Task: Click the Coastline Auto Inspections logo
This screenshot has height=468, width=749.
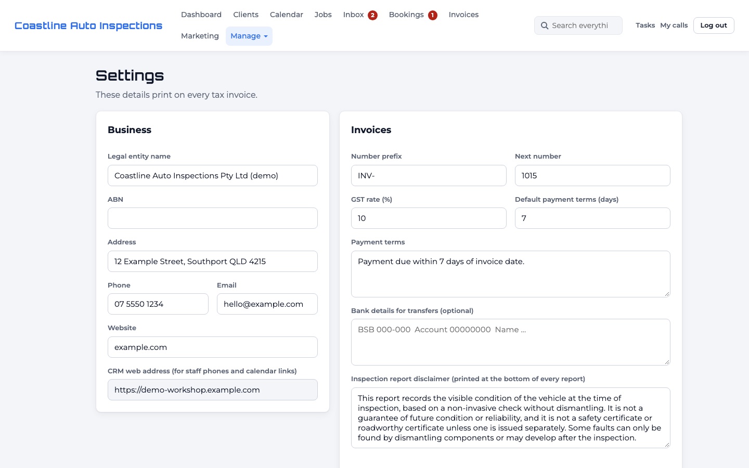Action: click(88, 25)
